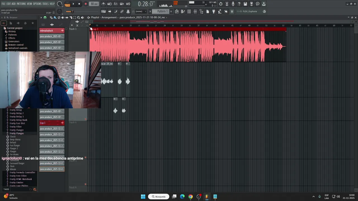This screenshot has height=201, width=358.
Task: Open the EDIT menu
Action: click(9, 4)
